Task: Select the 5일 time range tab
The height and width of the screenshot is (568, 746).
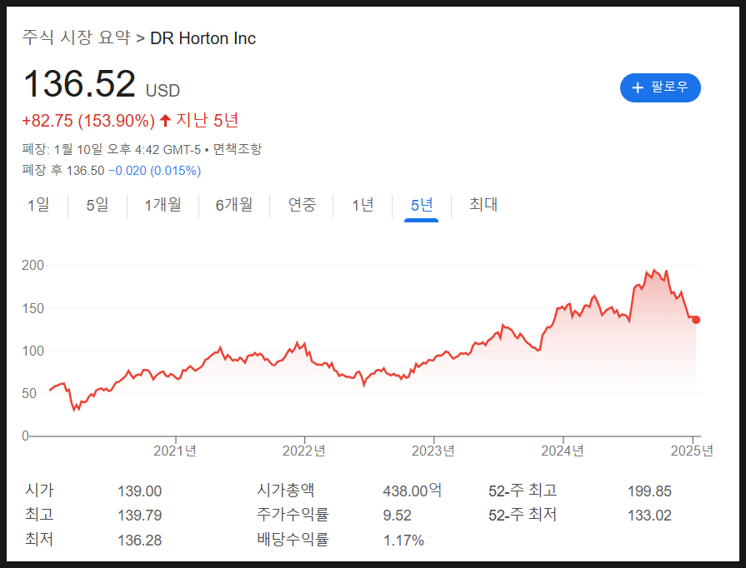Action: (x=98, y=205)
